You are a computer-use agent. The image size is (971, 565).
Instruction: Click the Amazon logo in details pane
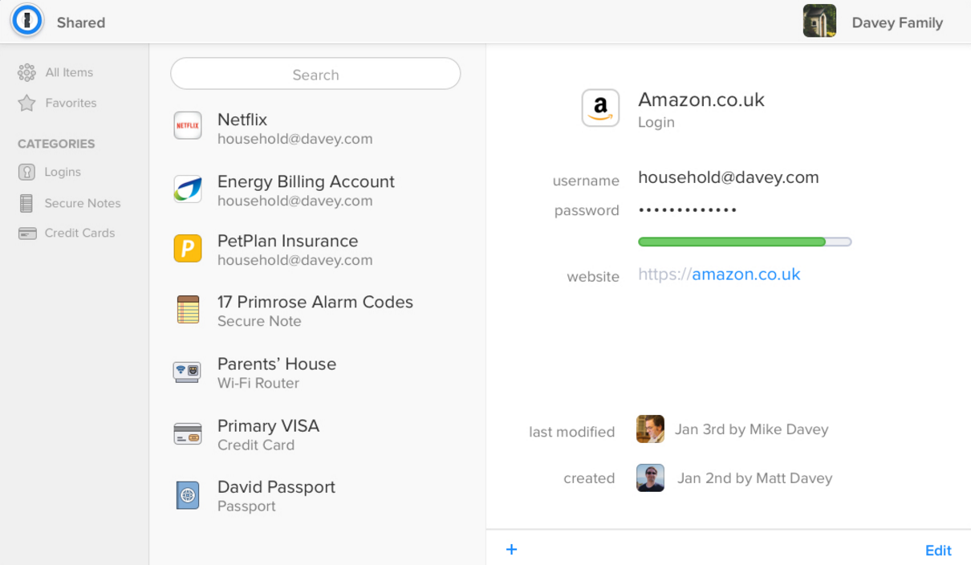pyautogui.click(x=600, y=108)
